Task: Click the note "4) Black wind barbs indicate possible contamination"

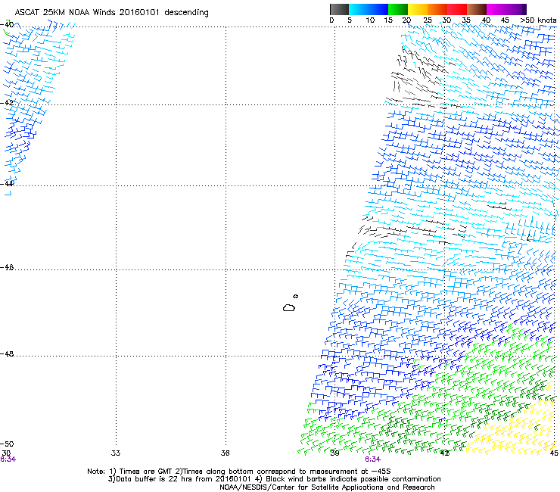Action: point(348,479)
